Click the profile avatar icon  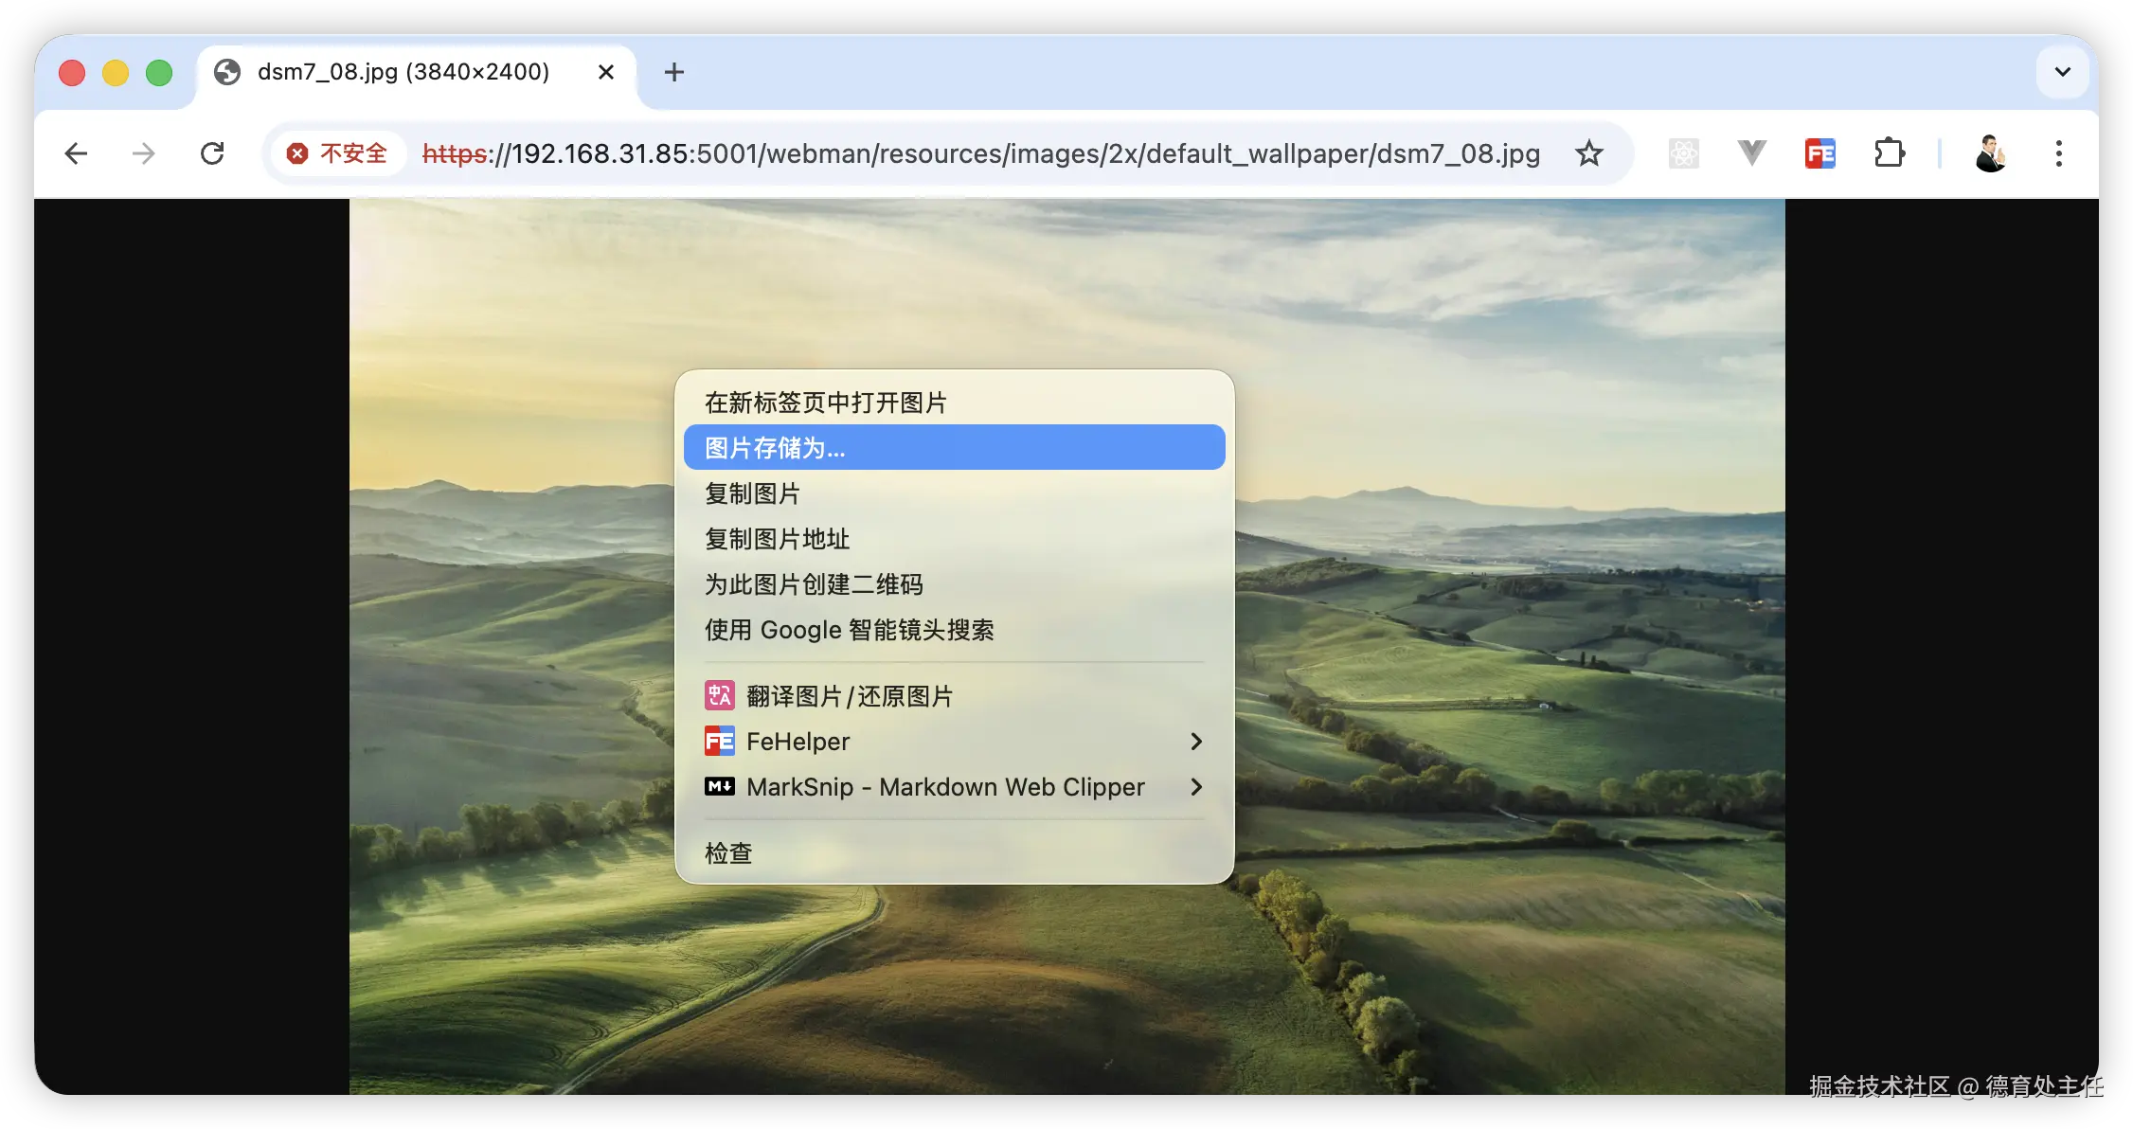(1990, 153)
